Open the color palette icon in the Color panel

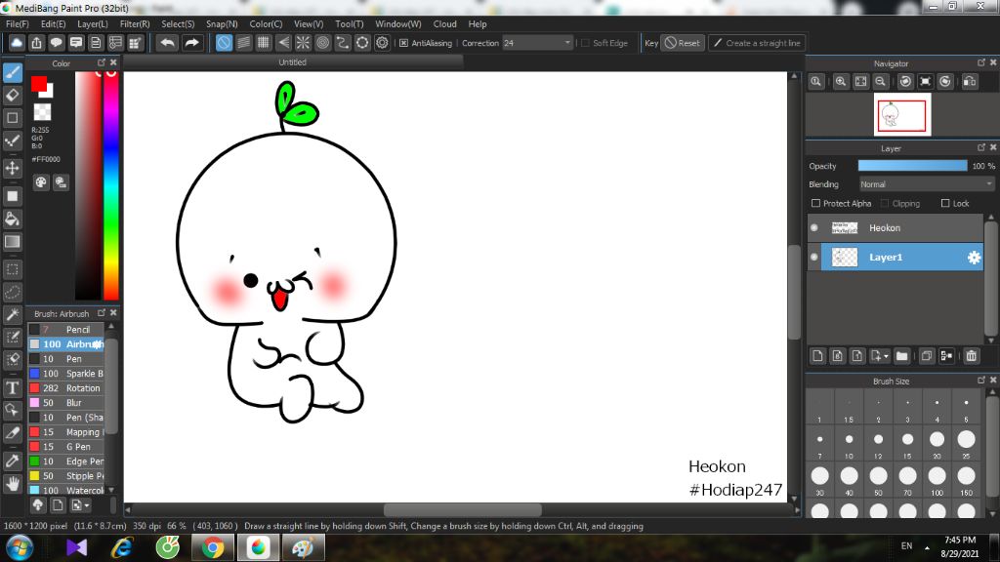tap(41, 182)
